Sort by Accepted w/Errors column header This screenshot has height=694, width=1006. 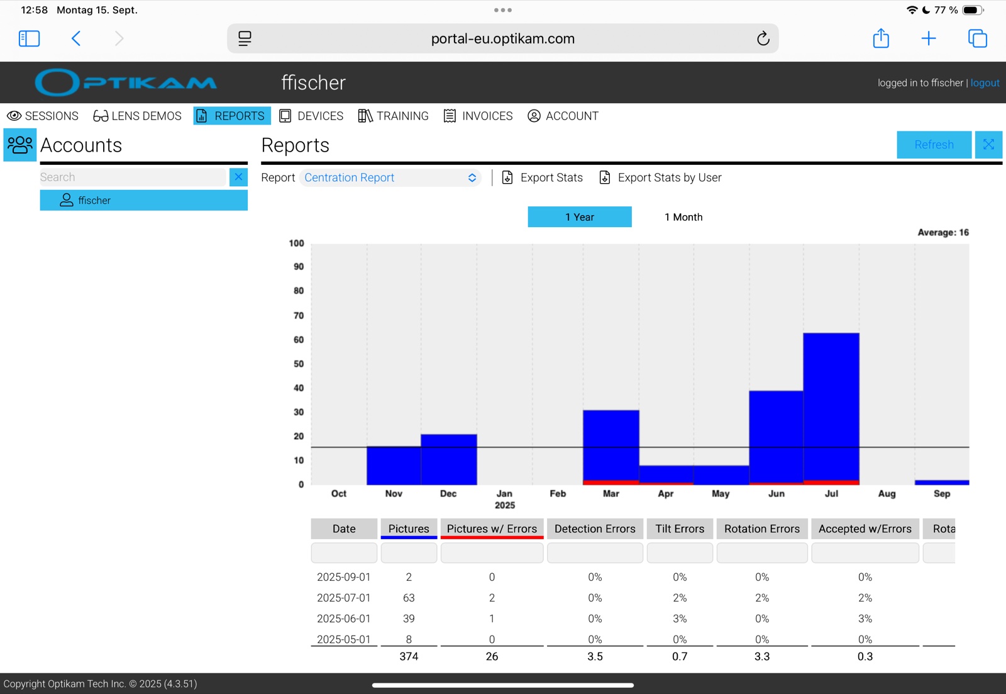tap(865, 529)
